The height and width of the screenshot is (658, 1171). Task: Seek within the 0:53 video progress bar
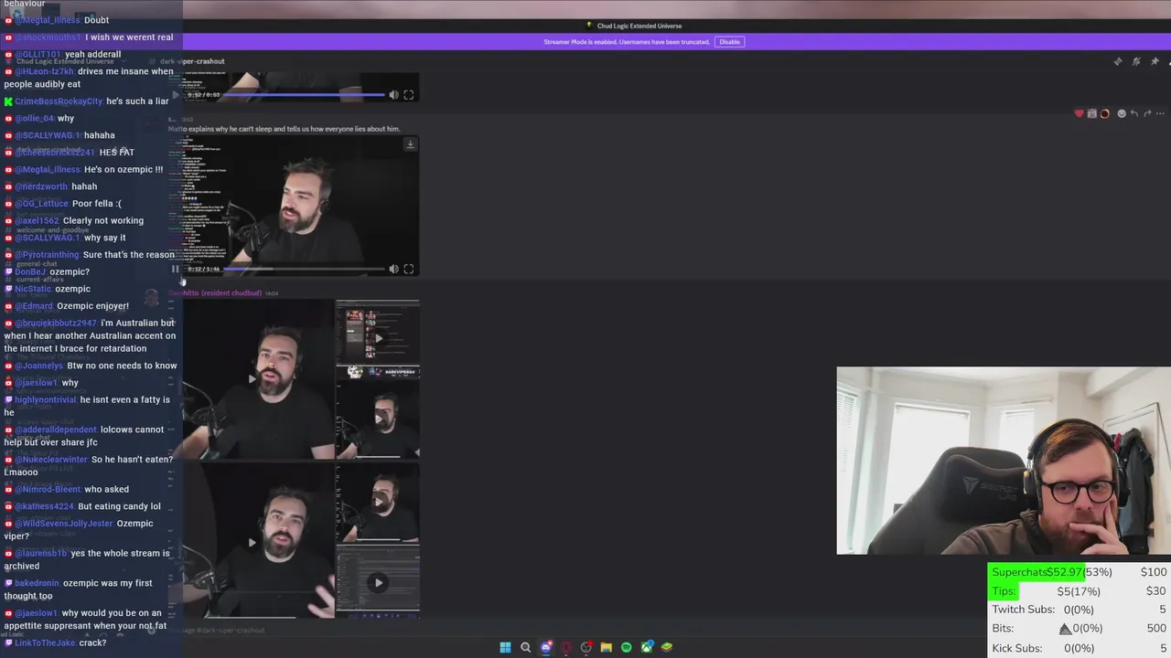click(304, 94)
